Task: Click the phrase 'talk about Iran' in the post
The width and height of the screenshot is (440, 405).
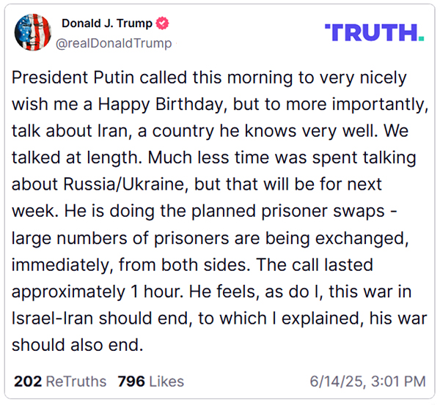Action: [70, 131]
